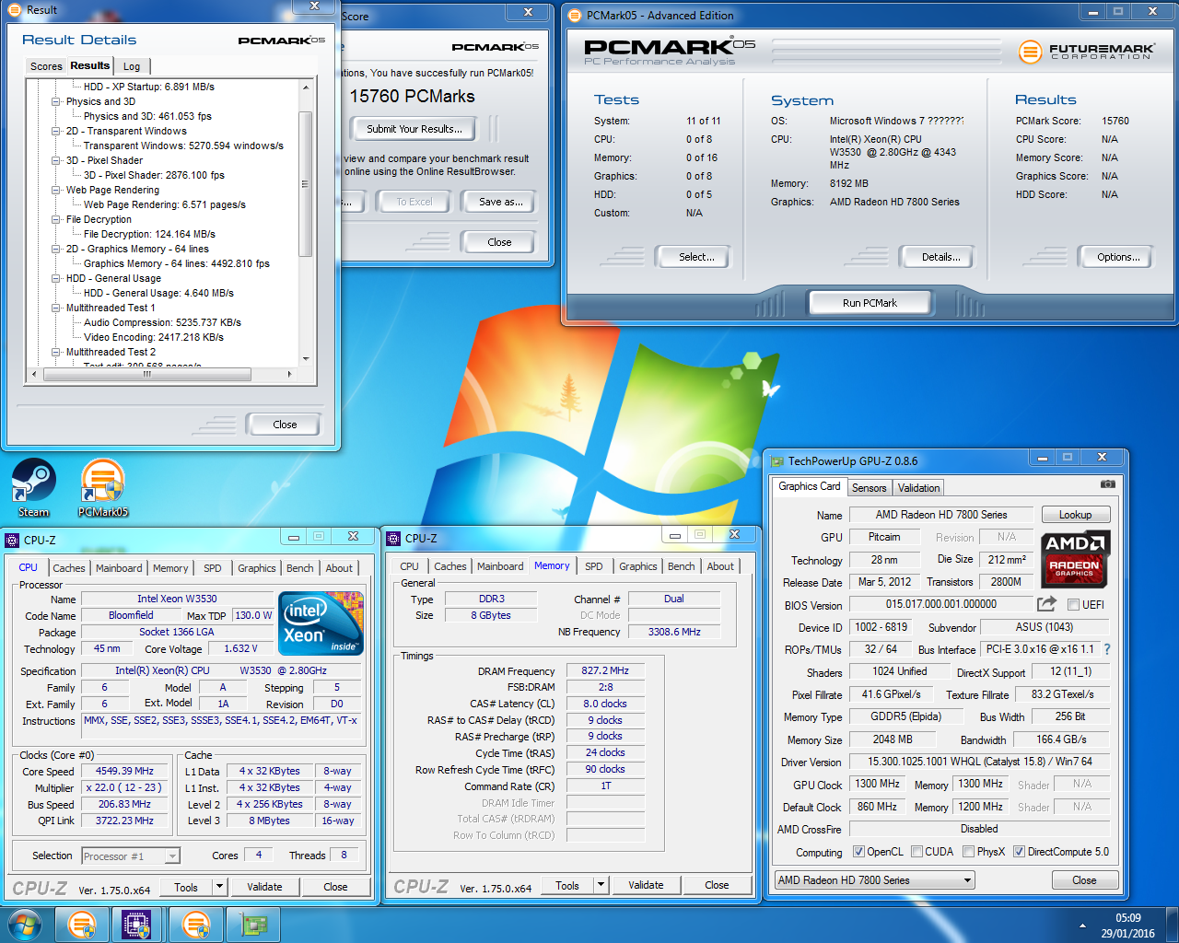The width and height of the screenshot is (1179, 943).
Task: Click the first PCMark taskbar icon
Action: 82,925
